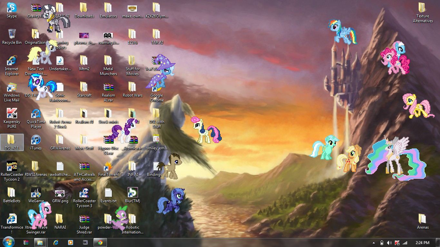Select the RIWS1Arenas folder
The width and height of the screenshot is (440, 247).
pos(36,169)
